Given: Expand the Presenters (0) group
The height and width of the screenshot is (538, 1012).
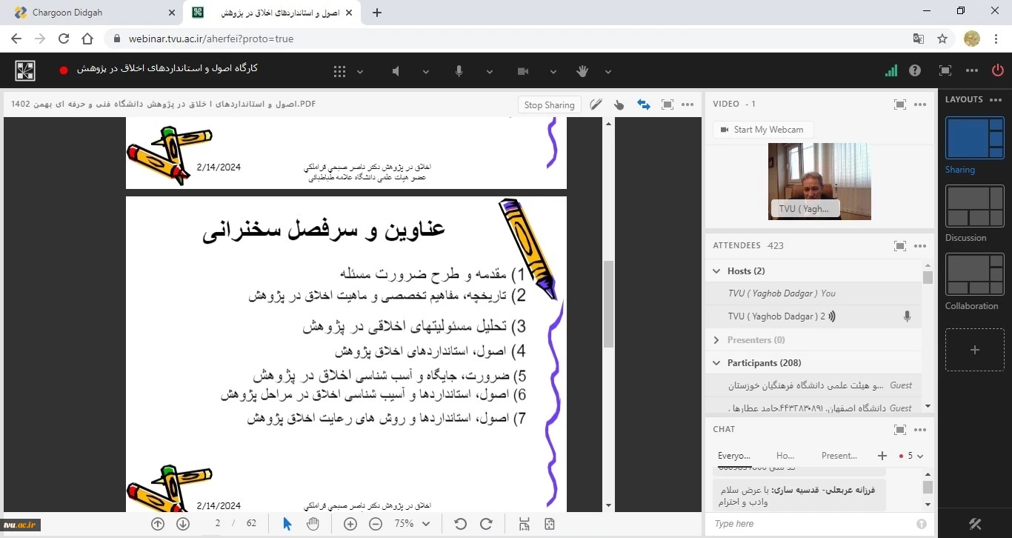Looking at the screenshot, I should 716,340.
